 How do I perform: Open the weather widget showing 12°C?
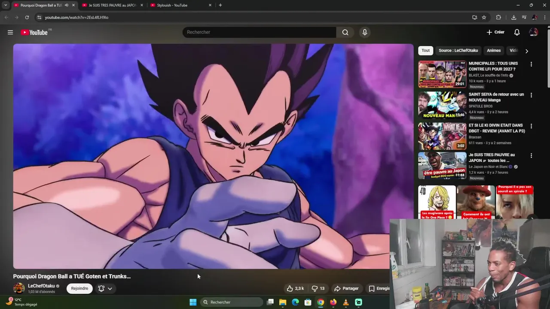[x=21, y=302]
